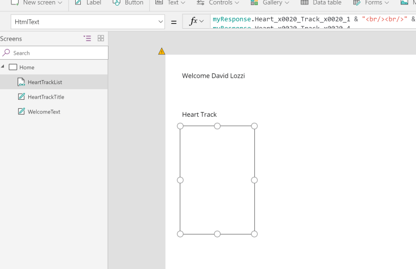The height and width of the screenshot is (269, 416).
Task: Click the Screens panel heading
Action: tap(11, 39)
